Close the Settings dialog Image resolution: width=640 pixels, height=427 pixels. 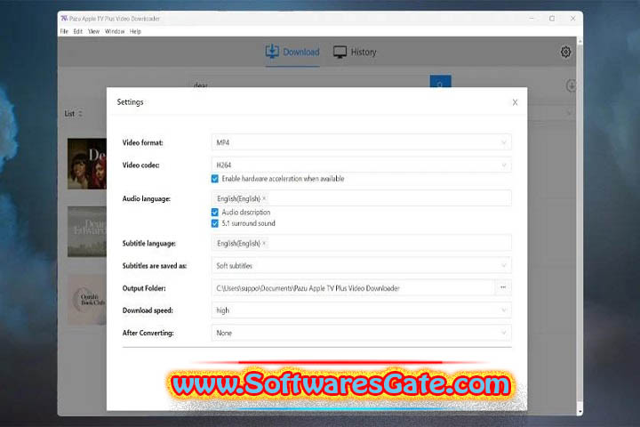[515, 102]
